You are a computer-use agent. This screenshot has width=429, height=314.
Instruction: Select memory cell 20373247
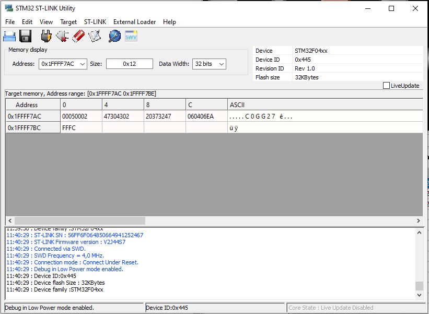point(165,116)
